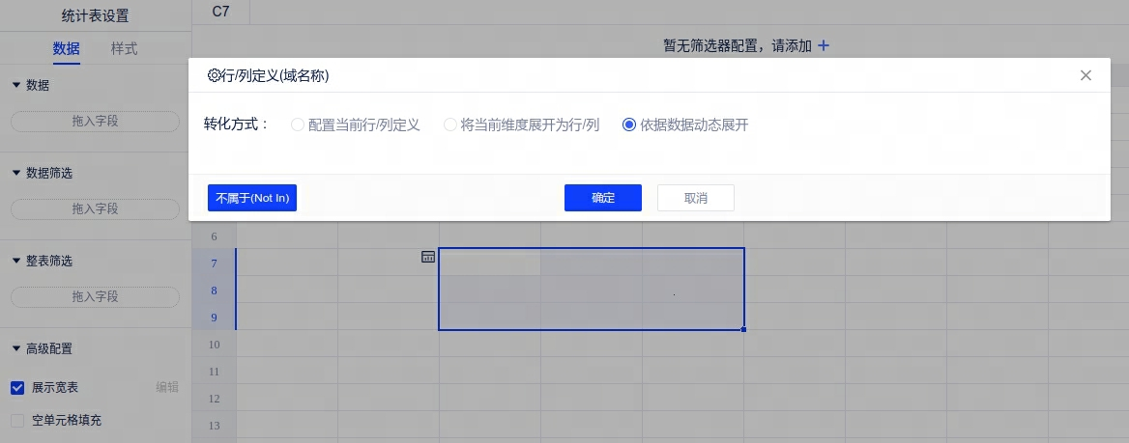Collapse the 整表筛选 section
The image size is (1129, 443).
coord(16,261)
